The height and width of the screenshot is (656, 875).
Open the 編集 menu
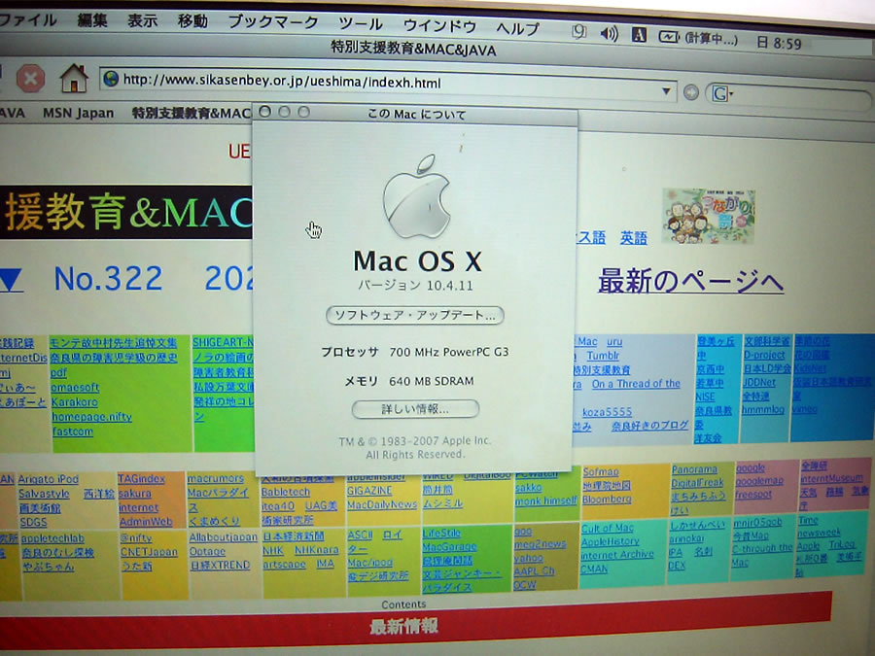[x=92, y=20]
